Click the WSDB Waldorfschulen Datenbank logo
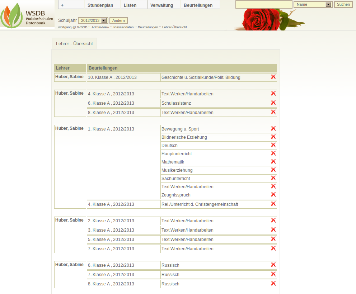Image resolution: width=356 pixels, height=294 pixels. (27, 15)
